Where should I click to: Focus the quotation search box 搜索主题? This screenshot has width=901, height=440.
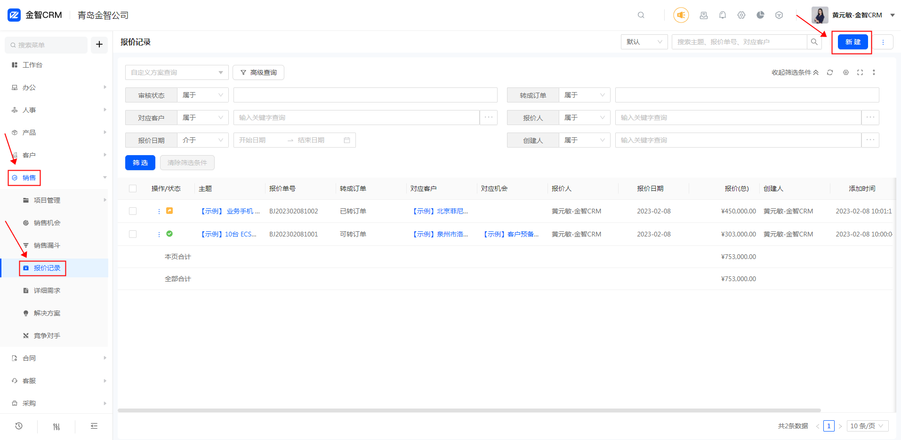coord(739,42)
